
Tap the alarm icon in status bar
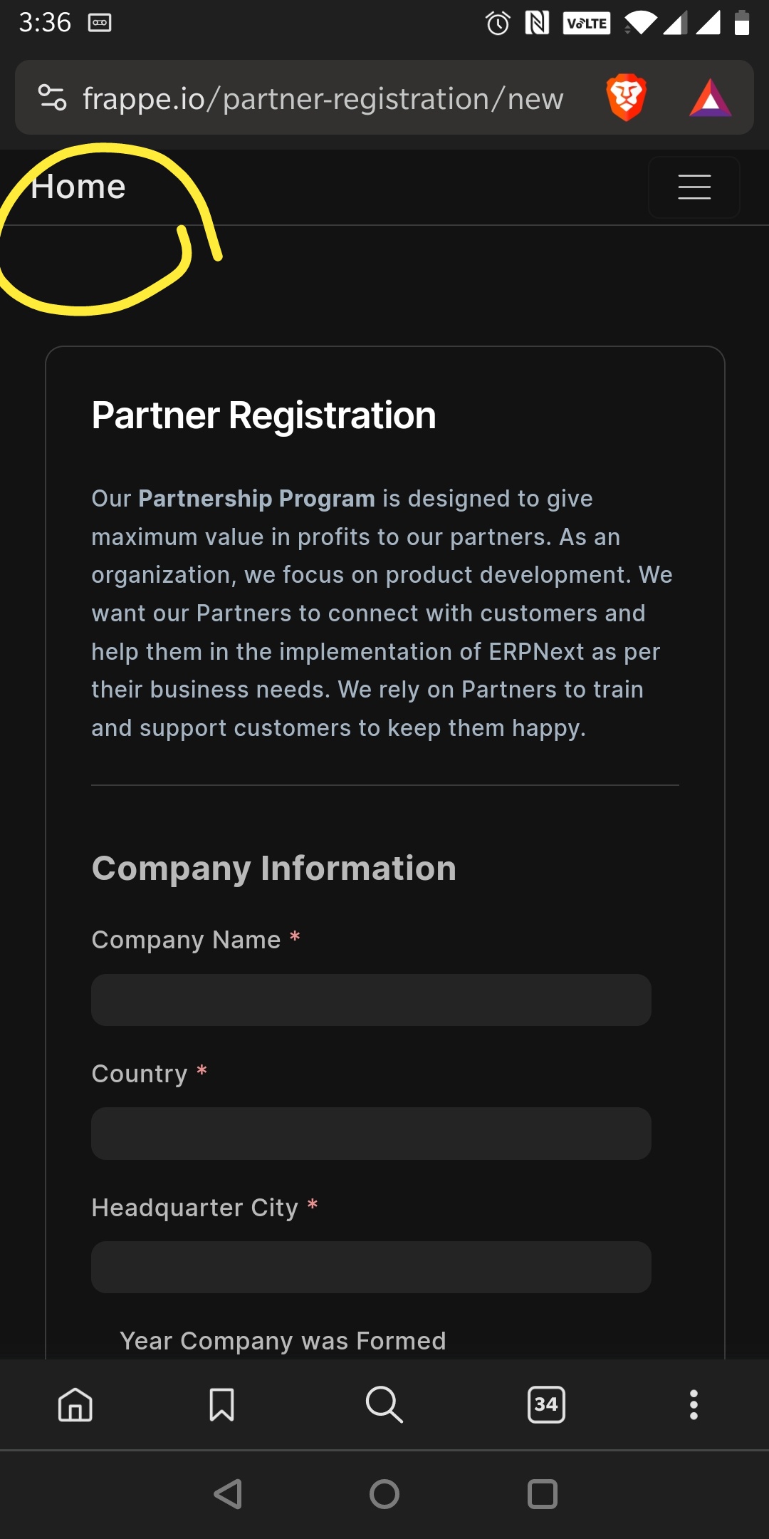498,23
